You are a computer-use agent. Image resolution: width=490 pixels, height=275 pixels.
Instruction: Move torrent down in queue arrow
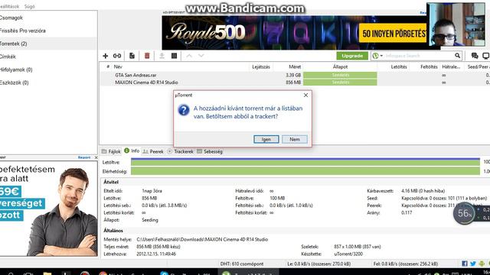201,56
